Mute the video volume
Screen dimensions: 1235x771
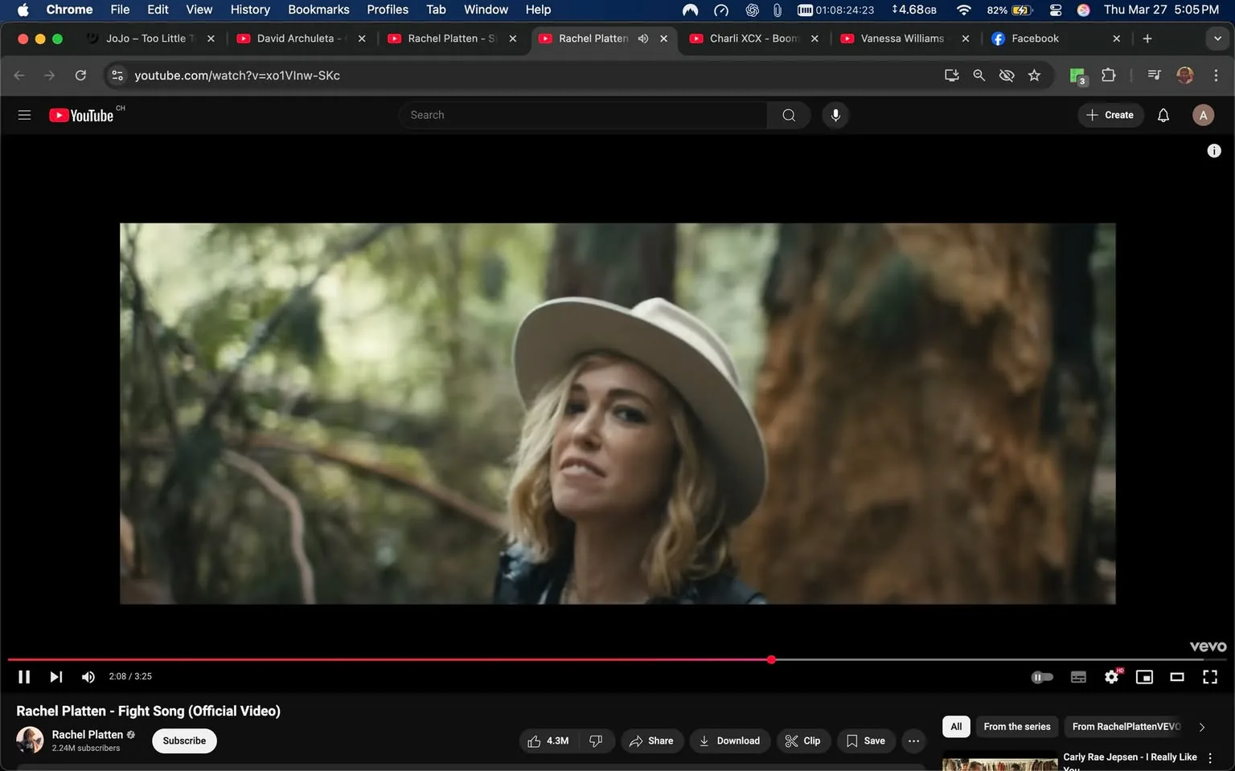(88, 676)
